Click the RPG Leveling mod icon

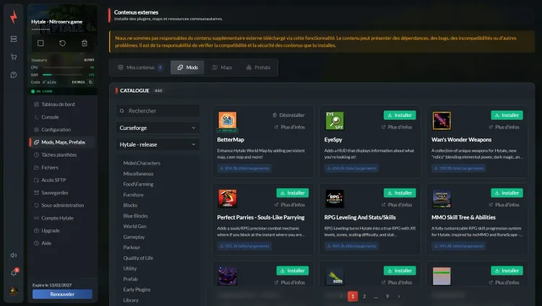click(x=335, y=198)
